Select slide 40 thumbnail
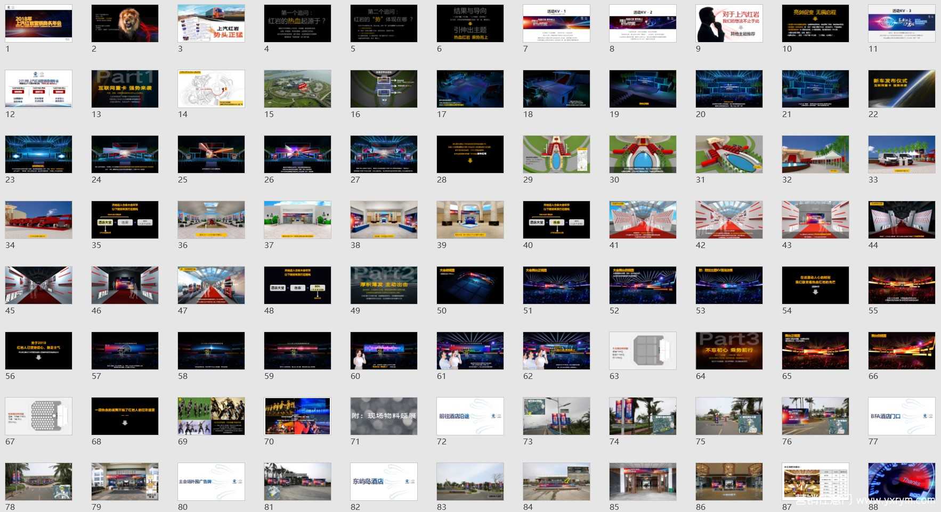Screen dimensions: 941x512 coord(556,220)
